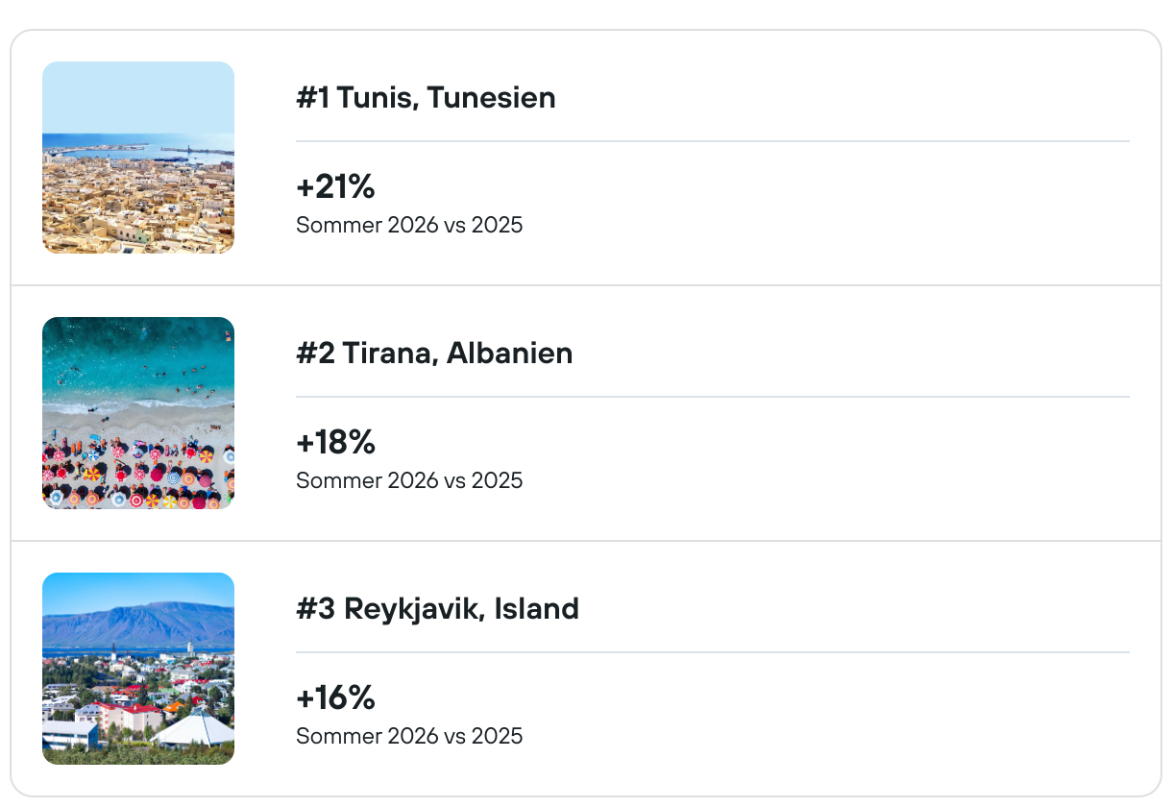Select the "#3 Reykjavik, Island" heading
This screenshot has width=1172, height=807.
437,609
